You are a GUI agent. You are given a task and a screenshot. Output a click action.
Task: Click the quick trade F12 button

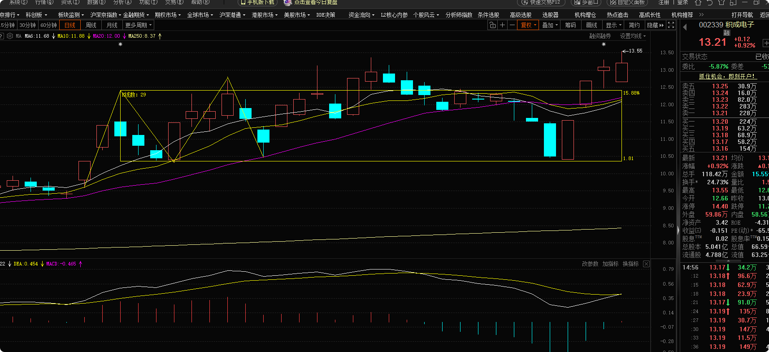541,2
